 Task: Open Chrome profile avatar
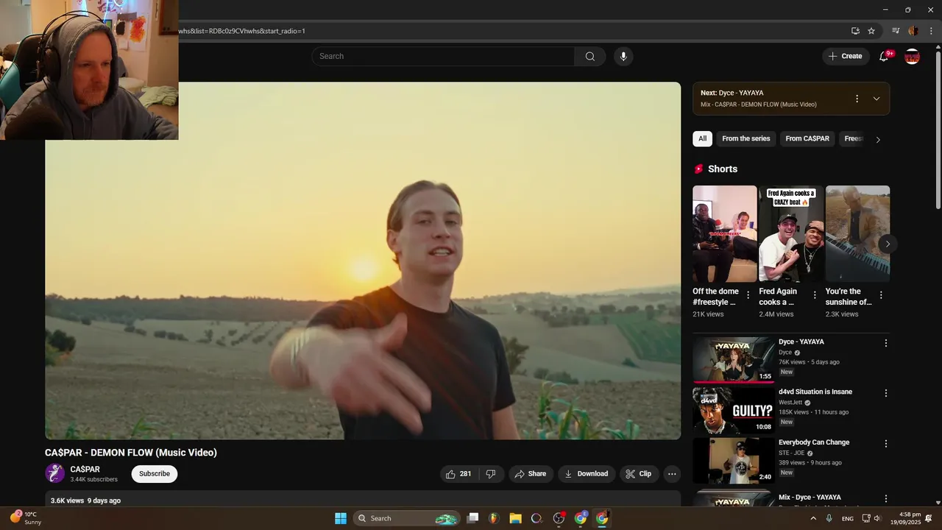tap(913, 31)
